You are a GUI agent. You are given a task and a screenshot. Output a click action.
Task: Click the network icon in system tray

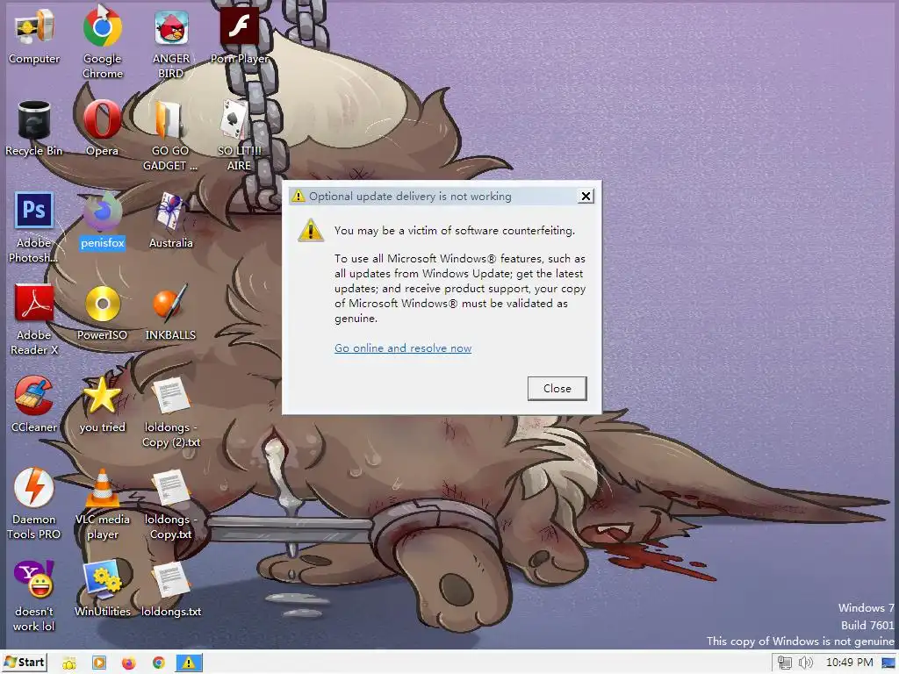[x=784, y=663]
